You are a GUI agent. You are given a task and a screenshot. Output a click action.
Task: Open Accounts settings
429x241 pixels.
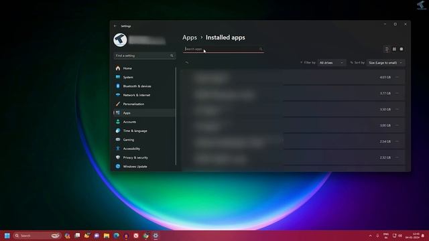point(144,122)
